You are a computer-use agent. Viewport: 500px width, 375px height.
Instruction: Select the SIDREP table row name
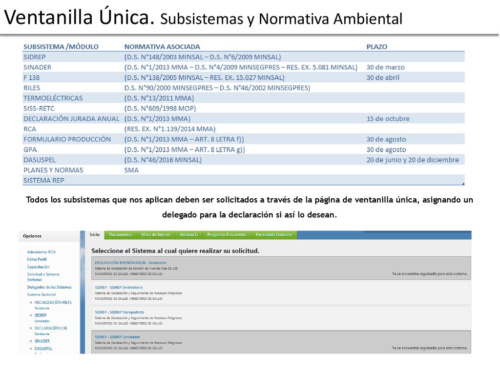coord(35,57)
